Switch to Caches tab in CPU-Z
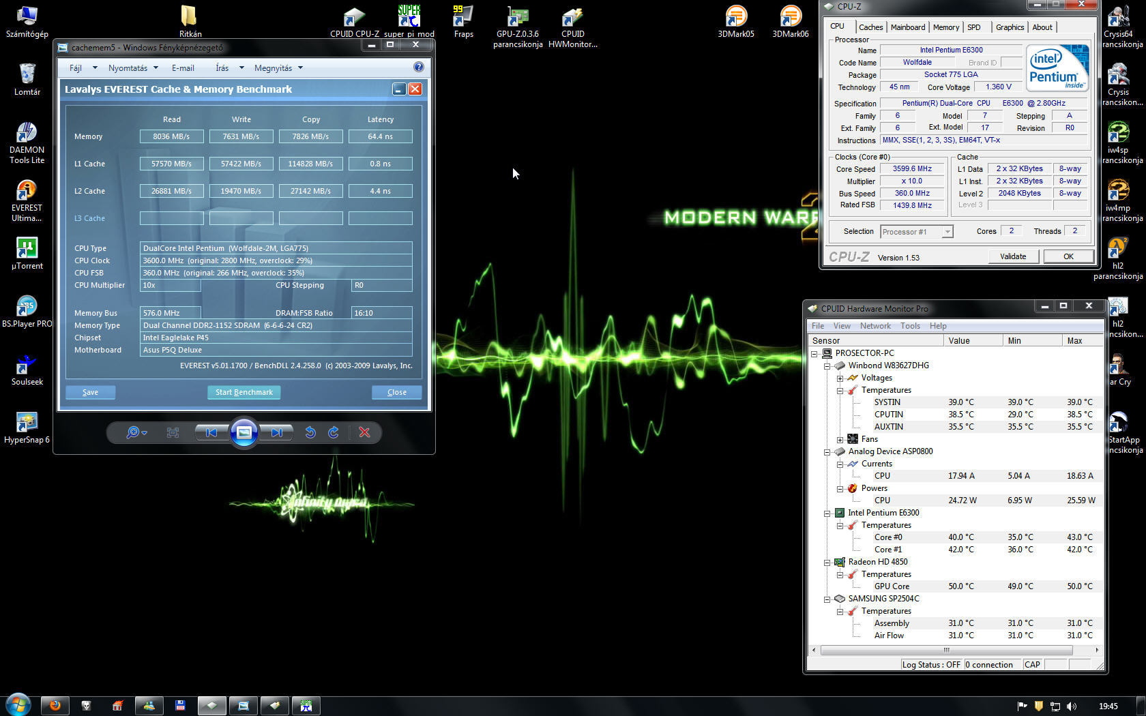 point(870,27)
